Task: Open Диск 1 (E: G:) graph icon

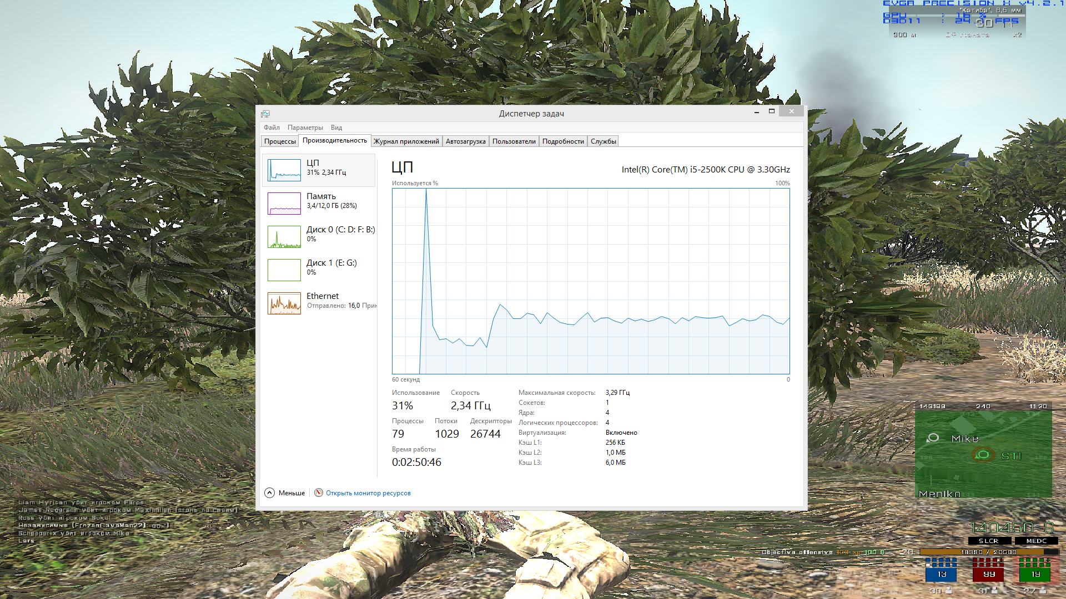Action: tap(284, 270)
